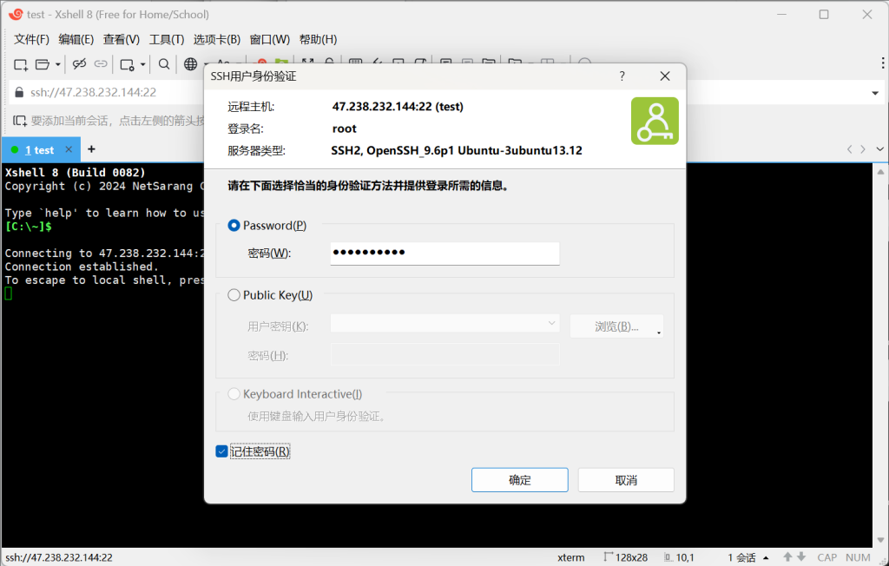Click the login name 'root'
Screen dimensions: 889x566
pos(344,128)
